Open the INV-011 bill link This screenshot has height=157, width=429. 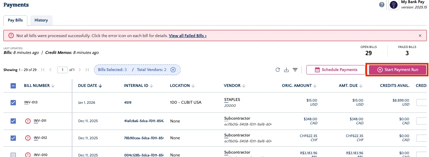40,121
